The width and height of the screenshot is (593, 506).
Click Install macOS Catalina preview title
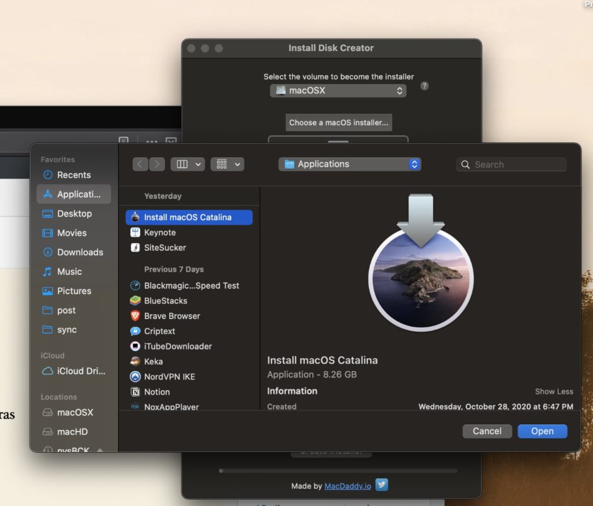[322, 360]
